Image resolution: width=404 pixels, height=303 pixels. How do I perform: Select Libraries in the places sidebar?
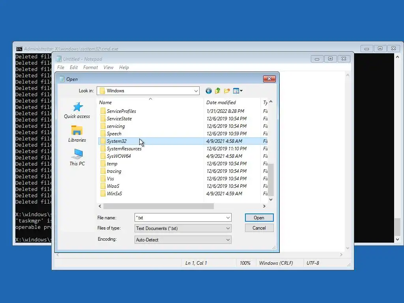click(77, 134)
